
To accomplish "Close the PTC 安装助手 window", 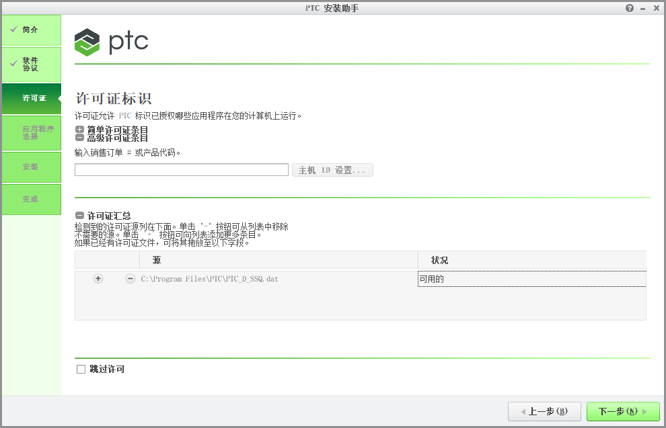I will pyautogui.click(x=656, y=8).
